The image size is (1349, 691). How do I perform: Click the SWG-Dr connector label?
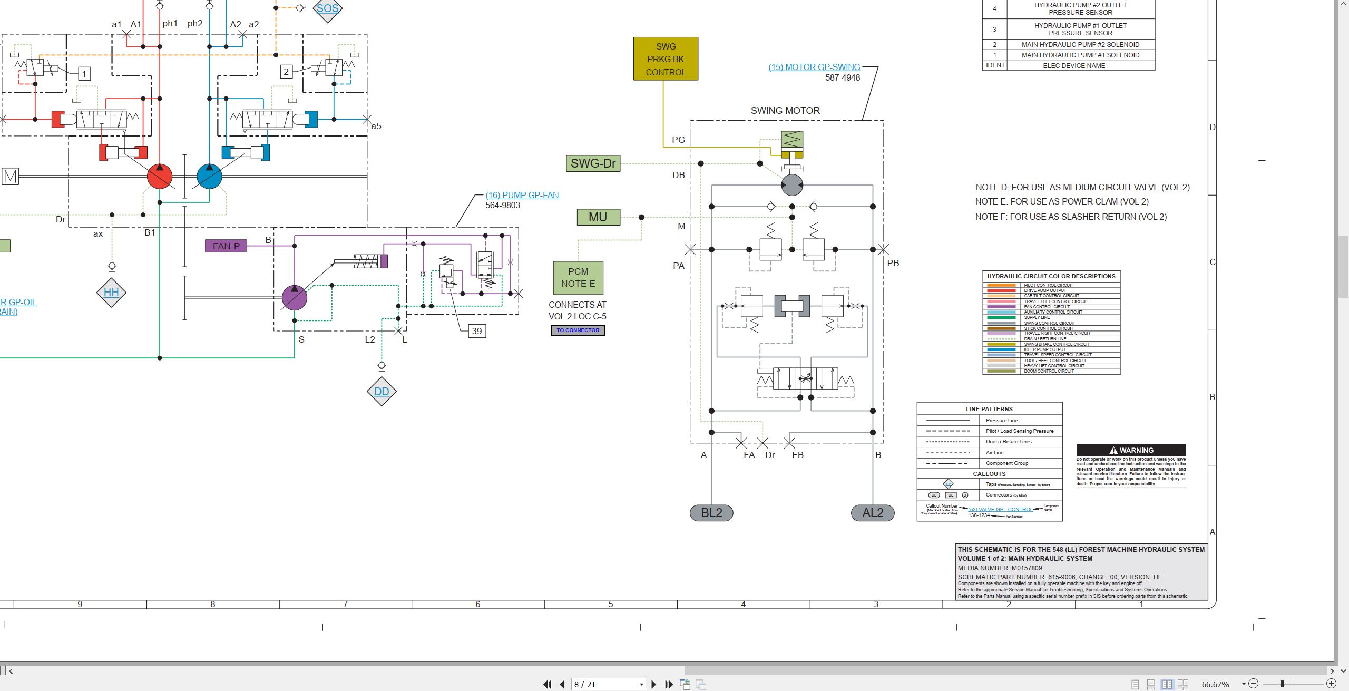[x=593, y=163]
